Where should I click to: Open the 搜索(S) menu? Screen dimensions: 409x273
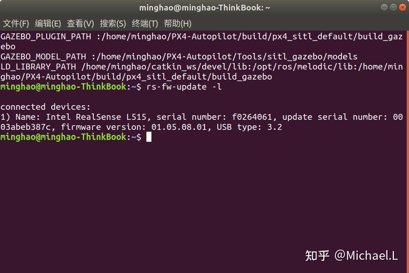click(x=113, y=23)
